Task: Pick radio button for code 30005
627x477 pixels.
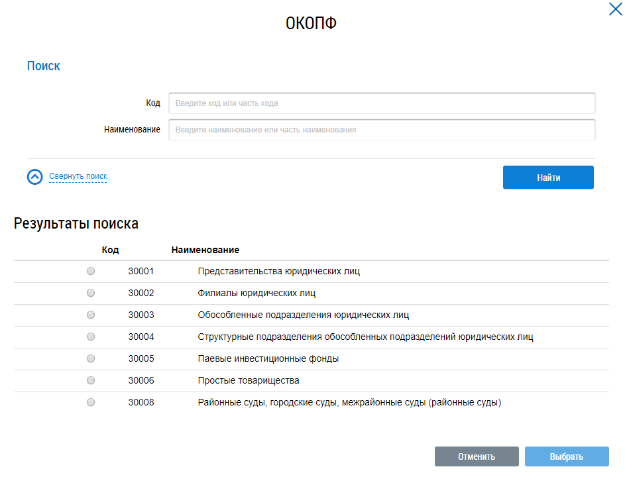Action: tap(91, 358)
